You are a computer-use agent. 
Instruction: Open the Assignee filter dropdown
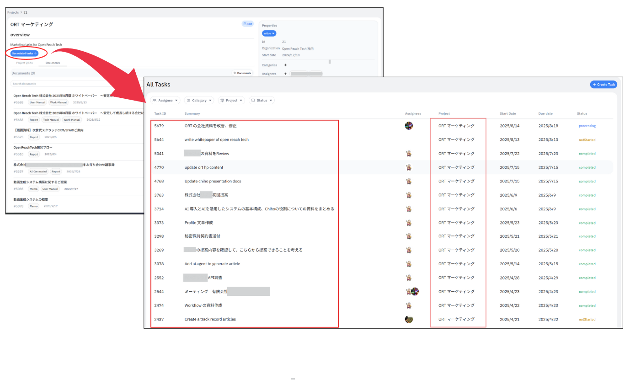[165, 100]
